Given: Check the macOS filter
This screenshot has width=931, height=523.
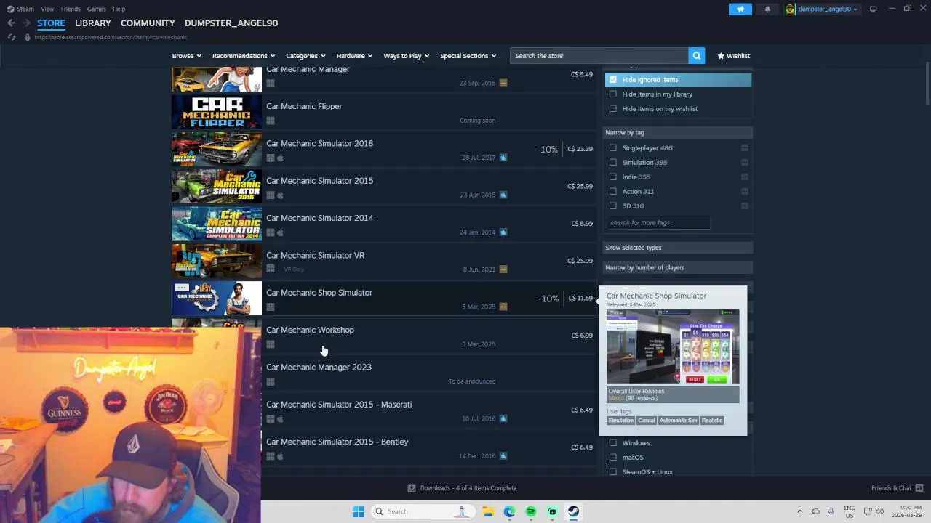Looking at the screenshot, I should pos(613,457).
